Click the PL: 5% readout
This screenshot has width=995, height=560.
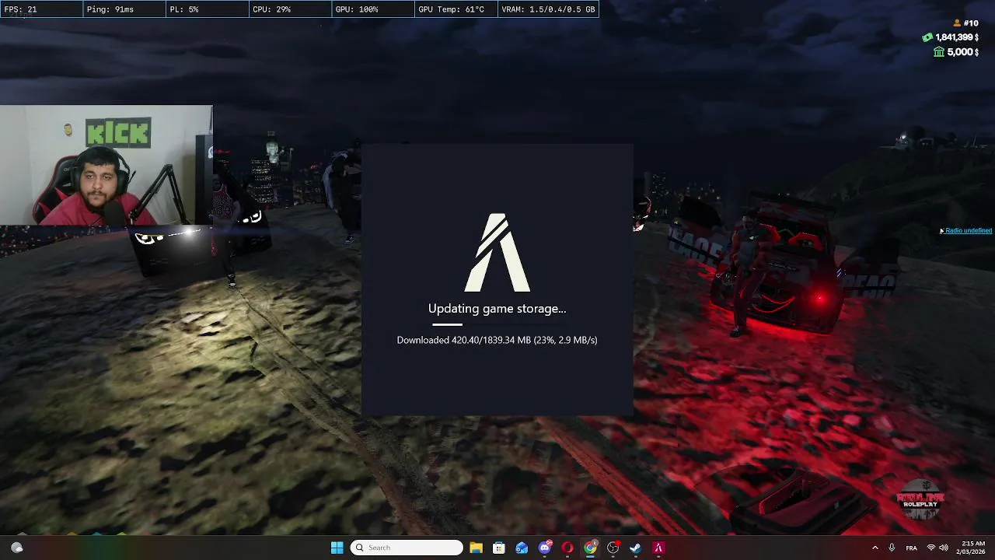(207, 9)
